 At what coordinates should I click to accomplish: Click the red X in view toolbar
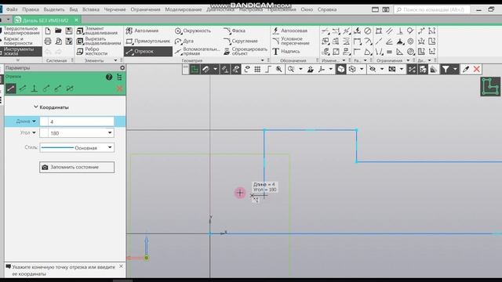coord(477,70)
